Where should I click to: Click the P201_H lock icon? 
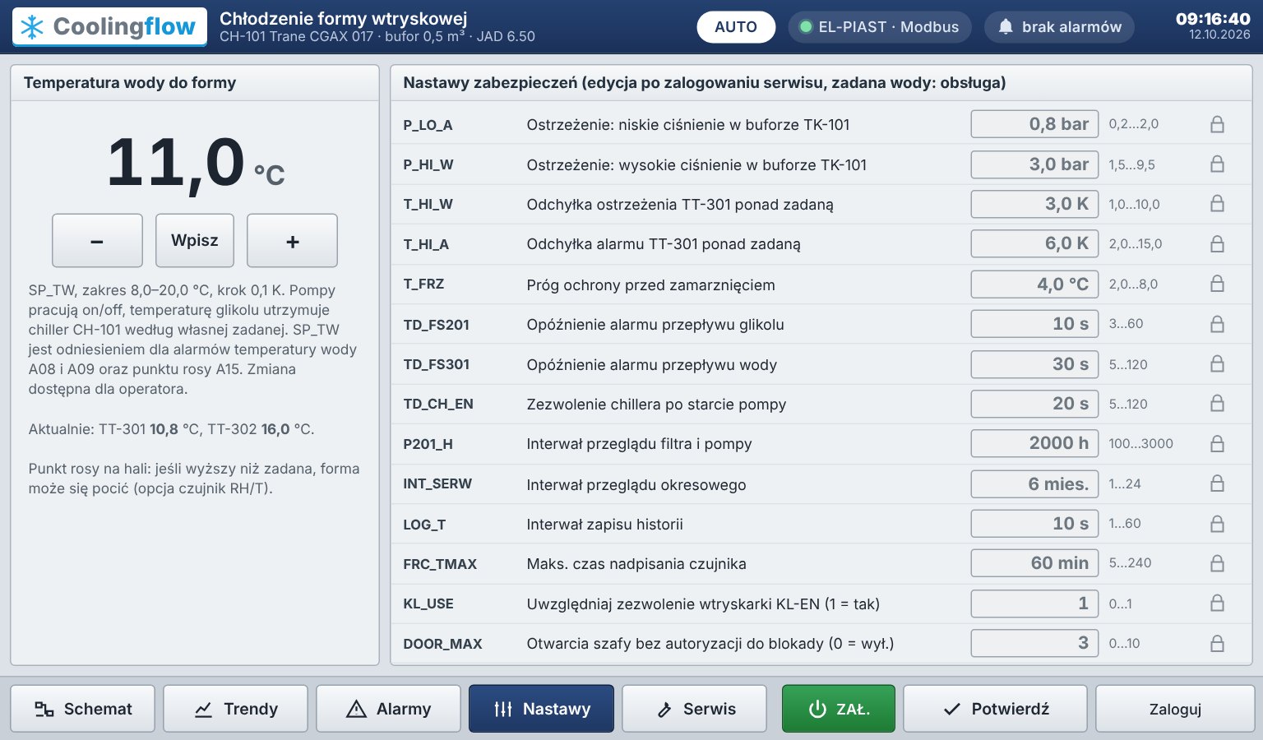(1217, 444)
